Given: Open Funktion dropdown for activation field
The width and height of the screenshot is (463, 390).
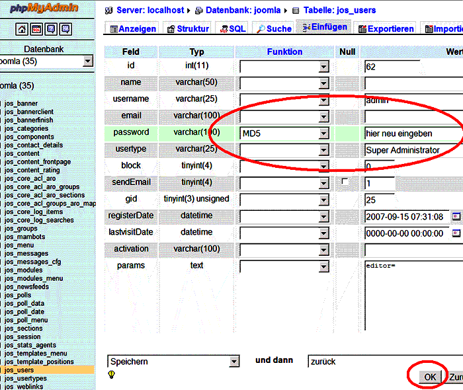Looking at the screenshot, I should coord(284,250).
